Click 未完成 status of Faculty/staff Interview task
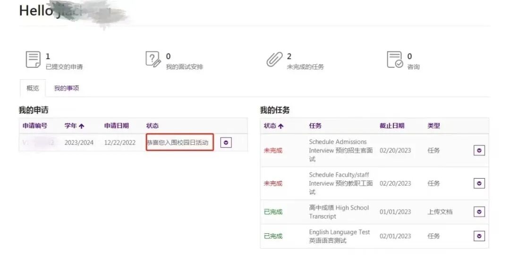510x255 pixels. (273, 183)
